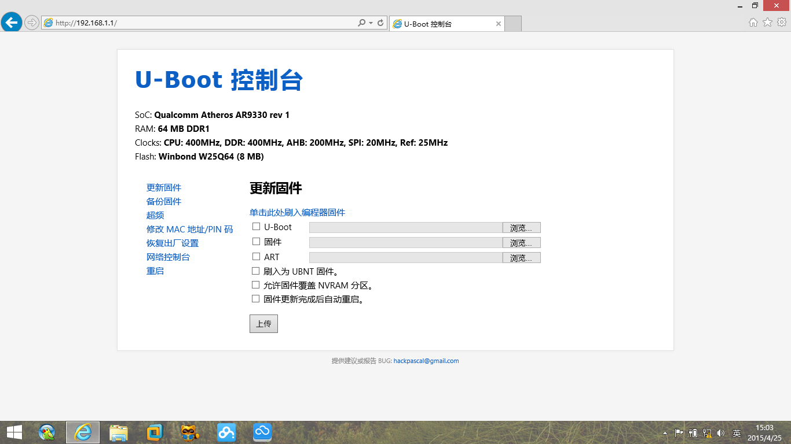The width and height of the screenshot is (791, 444).
Task: Click the U-Boot 控制台 page heading
Action: pos(219,80)
